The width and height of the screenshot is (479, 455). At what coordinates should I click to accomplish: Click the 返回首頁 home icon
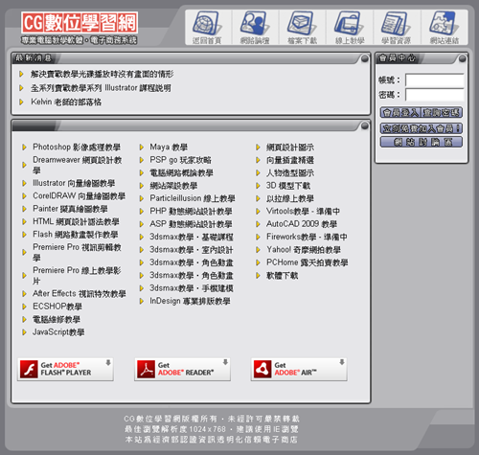208,27
